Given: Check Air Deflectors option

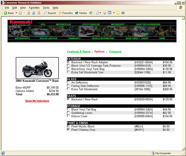Looking at the screenshot, I should [x=68, y=82].
